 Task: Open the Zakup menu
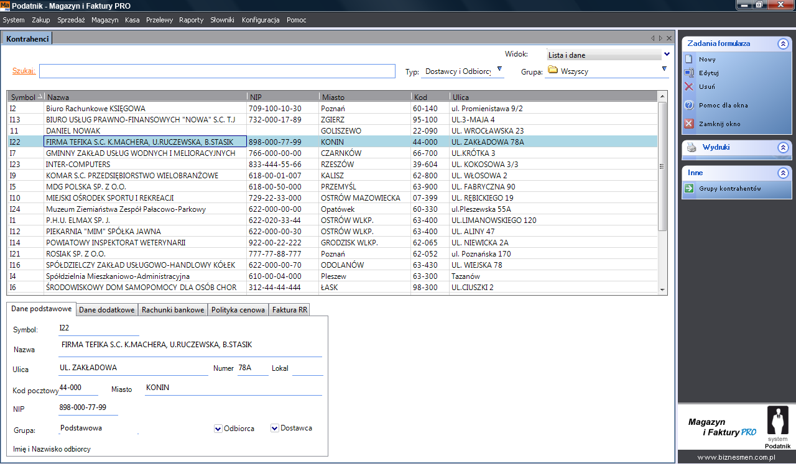point(41,20)
